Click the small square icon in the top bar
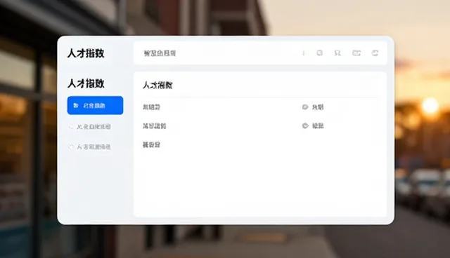The width and height of the screenshot is (450, 258). pyautogui.click(x=319, y=53)
